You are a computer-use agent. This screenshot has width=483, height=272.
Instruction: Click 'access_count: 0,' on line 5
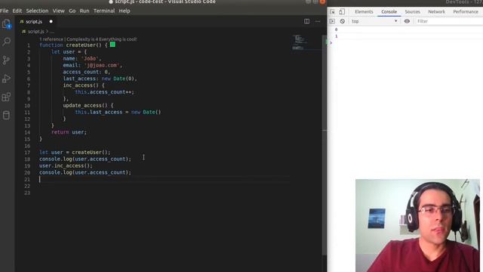pyautogui.click(x=87, y=72)
